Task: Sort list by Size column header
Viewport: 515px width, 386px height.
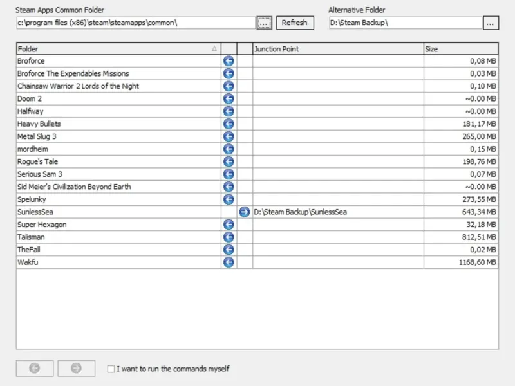Action: pyautogui.click(x=461, y=49)
